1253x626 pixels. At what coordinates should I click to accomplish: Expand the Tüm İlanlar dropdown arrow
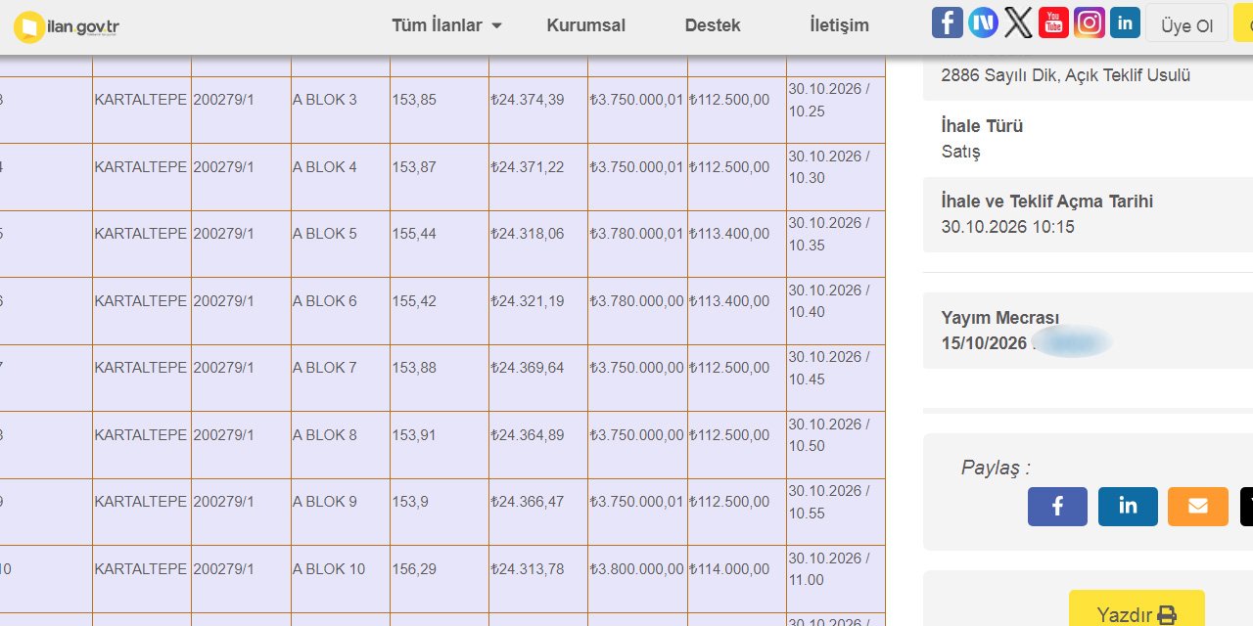496,26
